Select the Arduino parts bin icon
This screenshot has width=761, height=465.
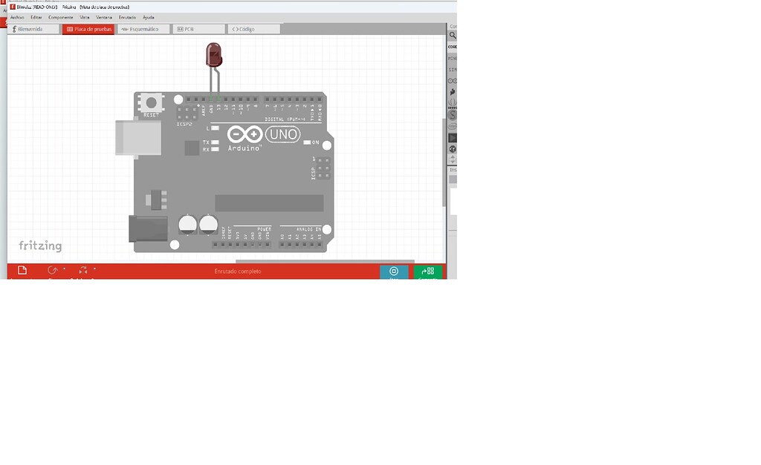click(x=453, y=81)
